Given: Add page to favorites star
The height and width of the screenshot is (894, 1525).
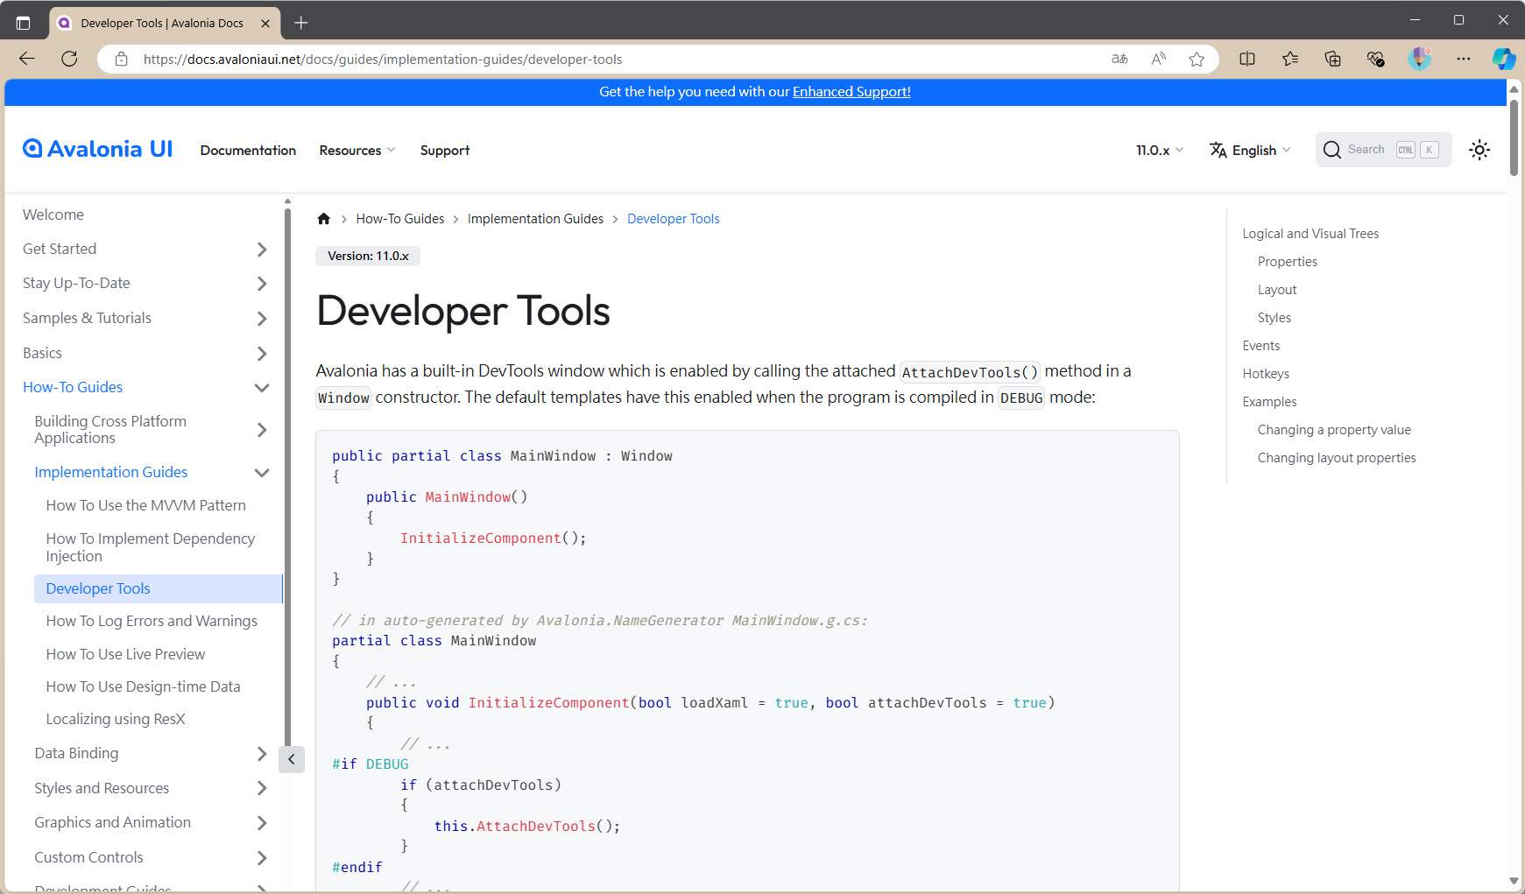Looking at the screenshot, I should (1197, 59).
